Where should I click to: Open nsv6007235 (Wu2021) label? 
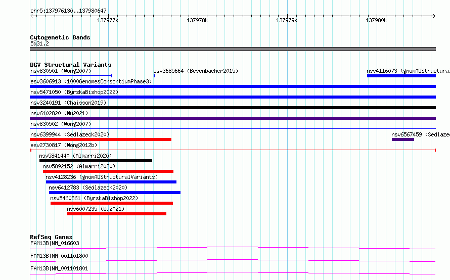(x=96, y=209)
